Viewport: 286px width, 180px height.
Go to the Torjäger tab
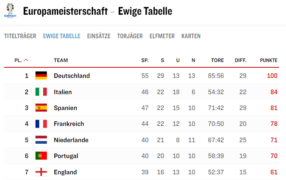tap(130, 36)
